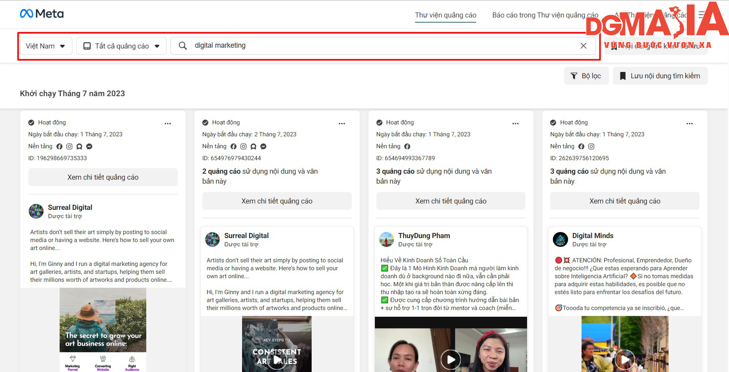Open the Báo cáo trong Thư viện quảng cáo tab
729x372 pixels.
[545, 15]
